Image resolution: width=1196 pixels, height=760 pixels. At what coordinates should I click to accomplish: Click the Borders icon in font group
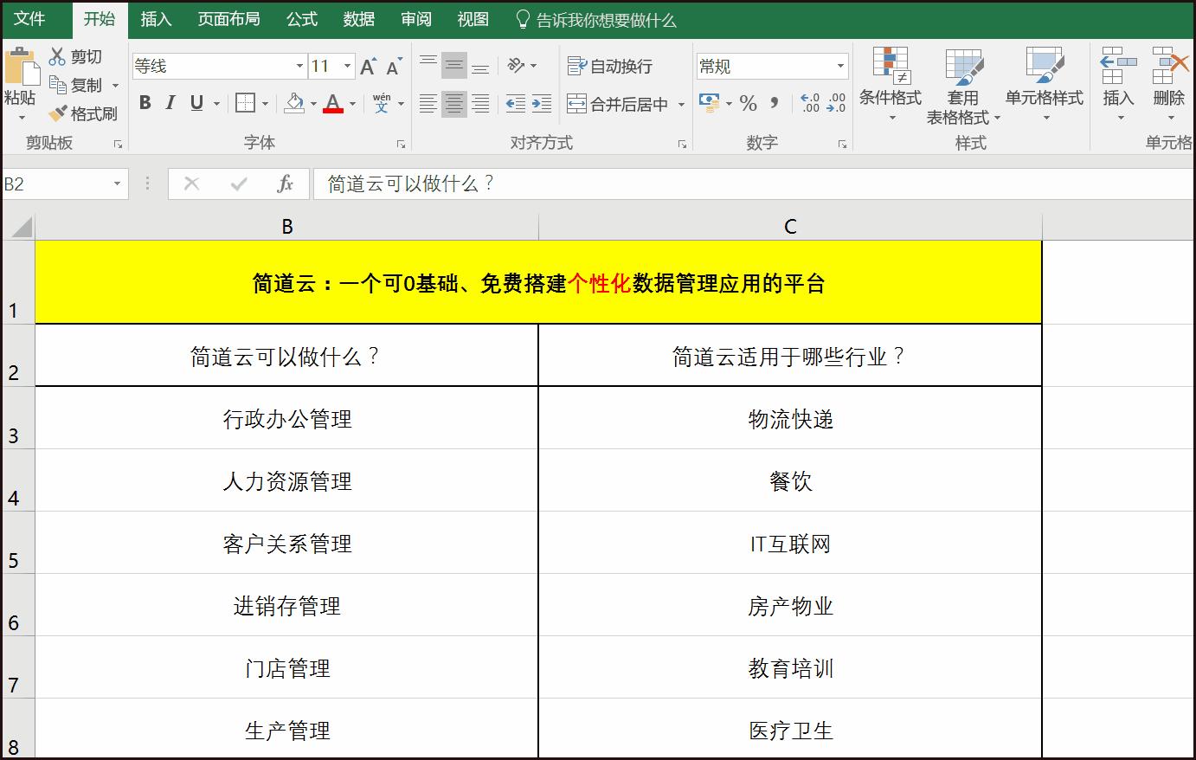(245, 103)
